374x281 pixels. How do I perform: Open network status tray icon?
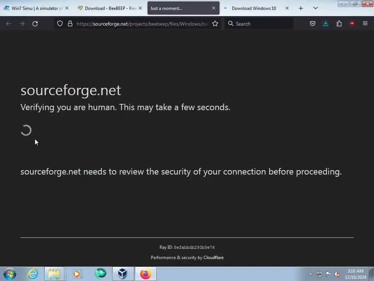(319, 274)
